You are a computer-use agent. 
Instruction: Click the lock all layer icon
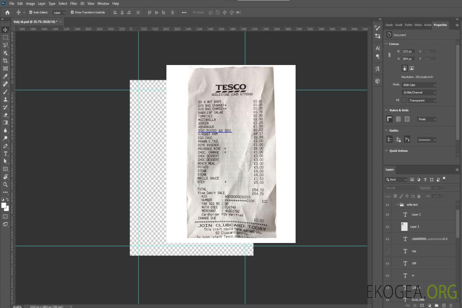419,196
